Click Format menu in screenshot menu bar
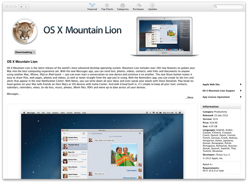The width and height of the screenshot is (248, 183). coord(69,113)
